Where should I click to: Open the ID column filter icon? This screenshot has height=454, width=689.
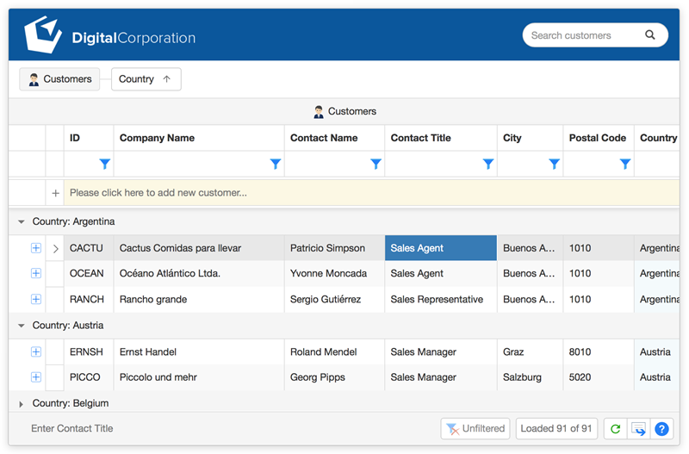click(x=105, y=164)
